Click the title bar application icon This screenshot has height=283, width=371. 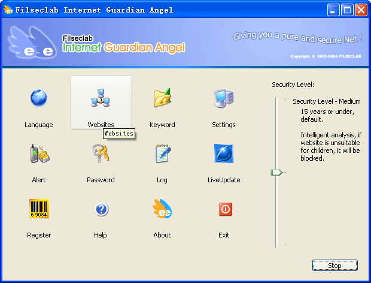8,10
